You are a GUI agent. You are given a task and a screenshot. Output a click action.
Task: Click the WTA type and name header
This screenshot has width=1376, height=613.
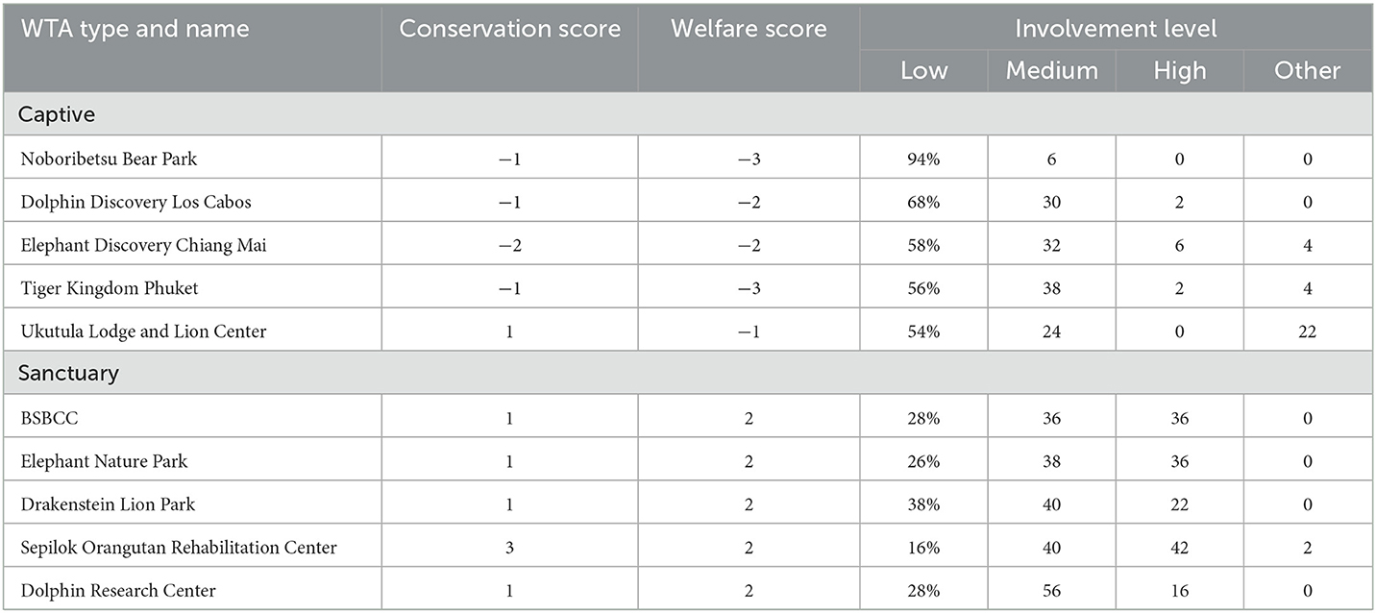(135, 29)
